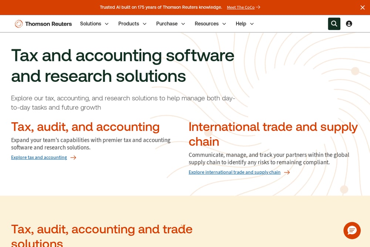Image resolution: width=370 pixels, height=247 pixels.
Task: Click the Tax and accounting software title
Action: tap(123, 66)
